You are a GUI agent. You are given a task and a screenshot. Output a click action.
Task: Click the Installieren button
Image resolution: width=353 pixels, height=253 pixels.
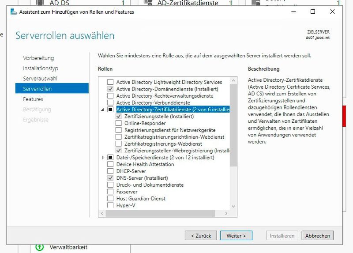[282, 236]
